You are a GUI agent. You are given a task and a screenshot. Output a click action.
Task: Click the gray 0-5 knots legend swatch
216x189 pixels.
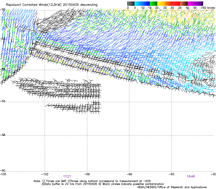point(131,3)
